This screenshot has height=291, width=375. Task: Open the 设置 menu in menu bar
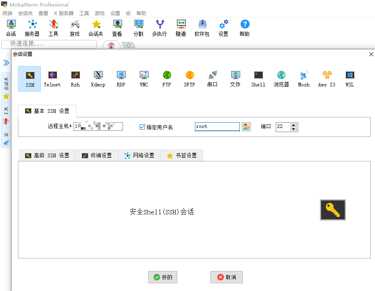point(115,13)
